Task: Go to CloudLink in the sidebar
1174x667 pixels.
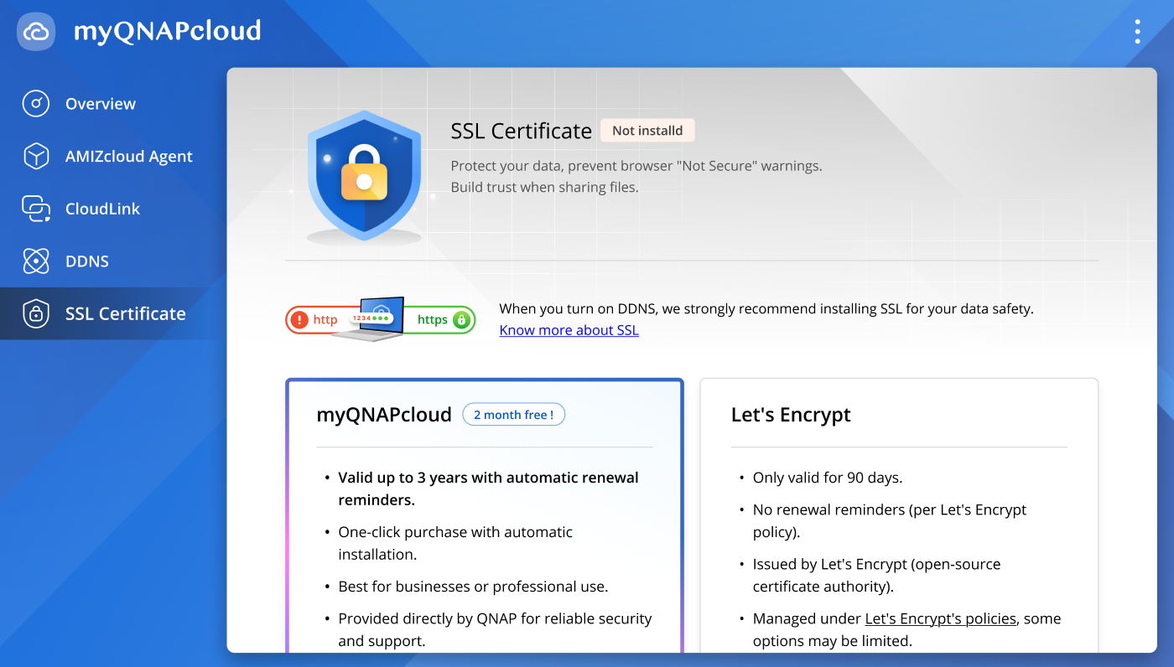Action: 102,209
